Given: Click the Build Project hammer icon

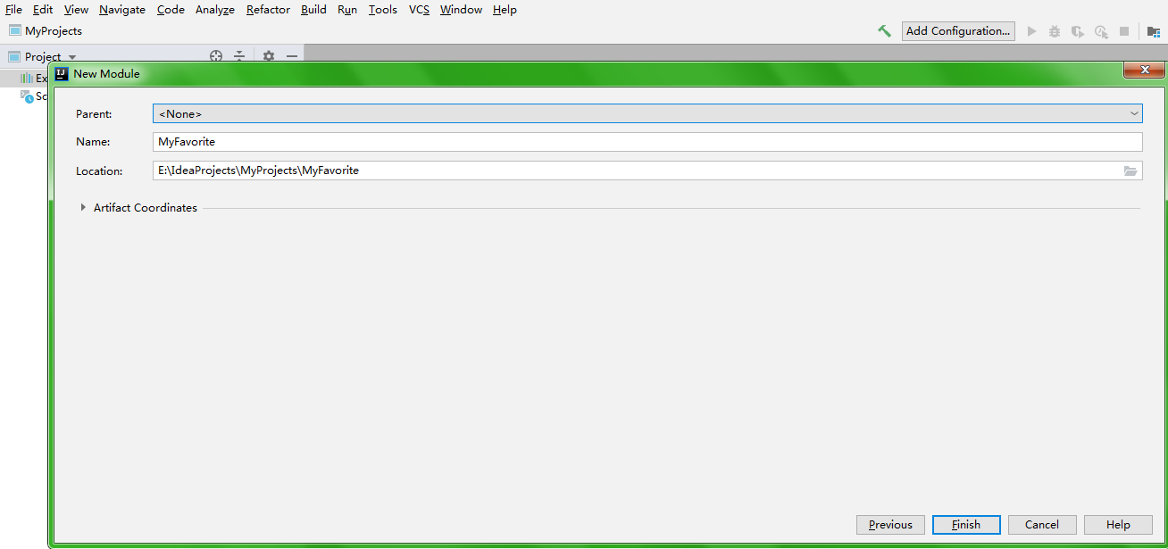Looking at the screenshot, I should [884, 30].
